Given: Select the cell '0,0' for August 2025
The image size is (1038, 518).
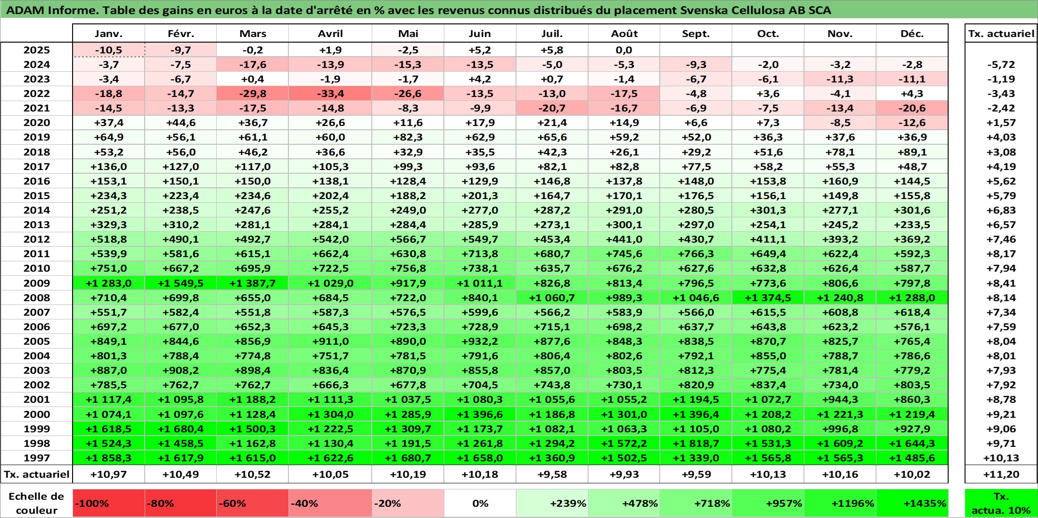Looking at the screenshot, I should [624, 50].
